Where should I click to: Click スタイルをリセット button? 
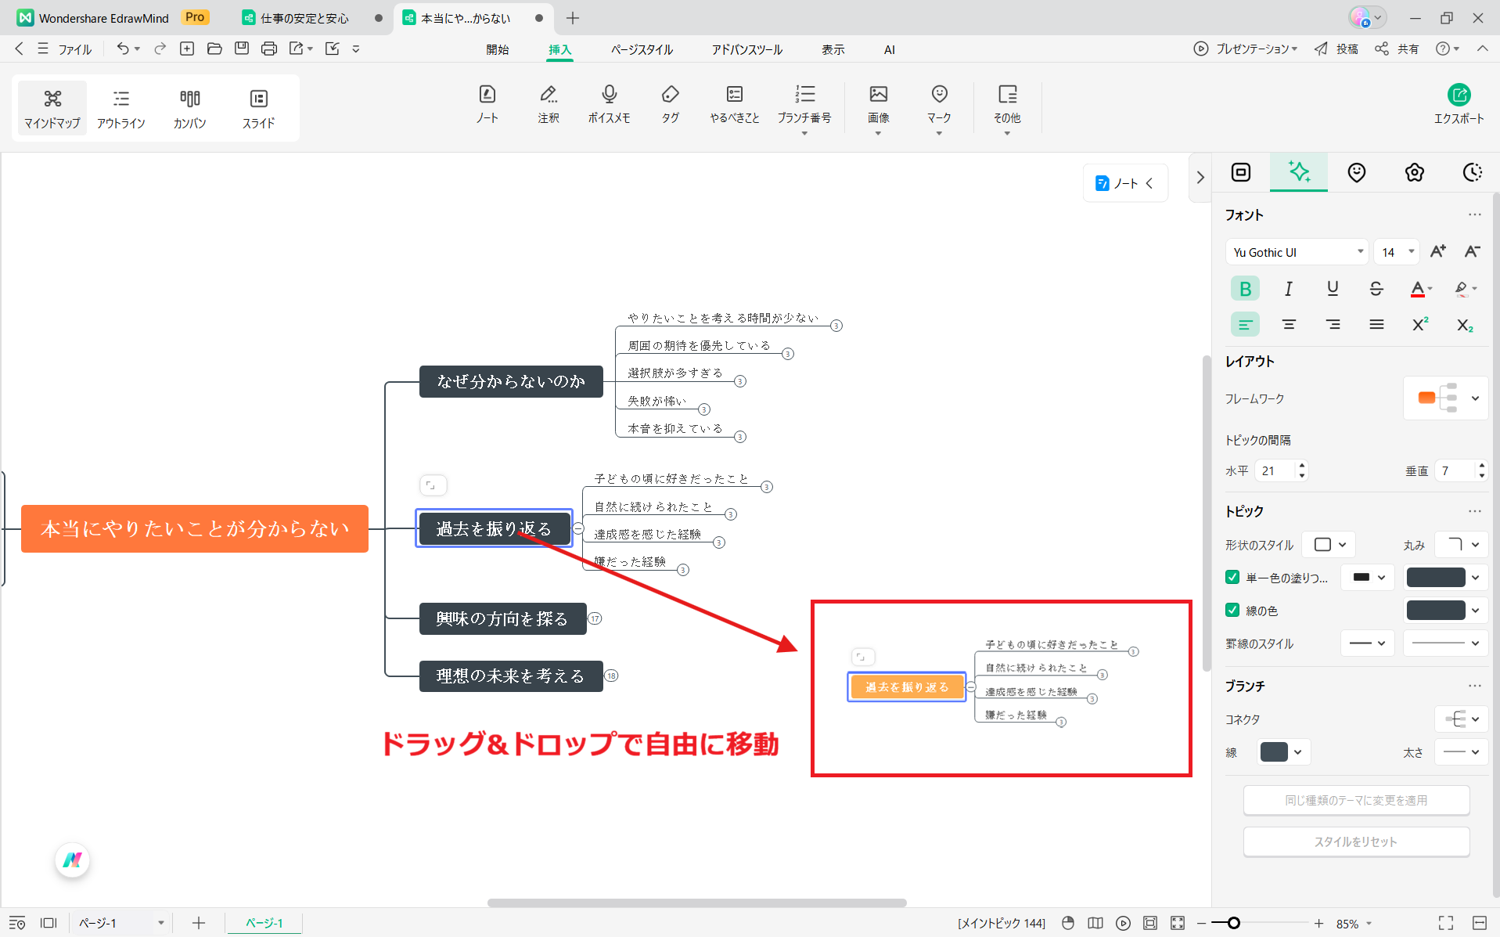pyautogui.click(x=1356, y=841)
